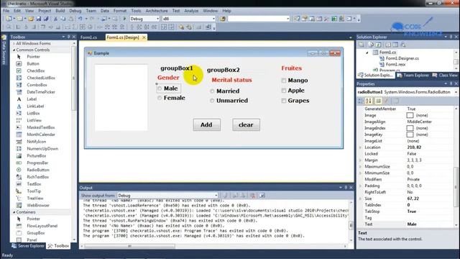Click the Merital status label
The image size is (460, 259).
(x=231, y=80)
